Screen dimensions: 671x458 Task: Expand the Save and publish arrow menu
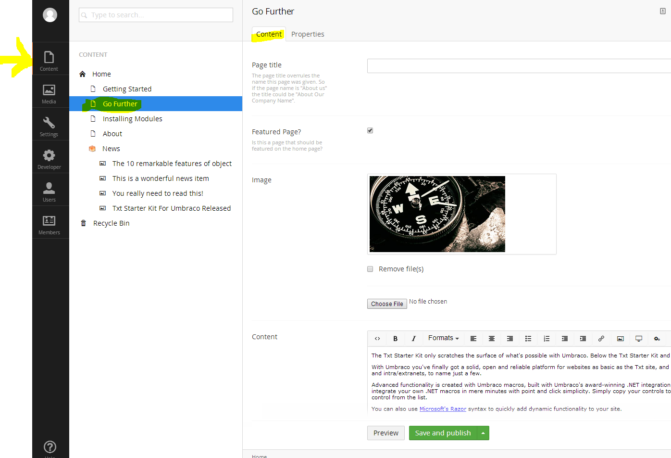click(x=483, y=433)
